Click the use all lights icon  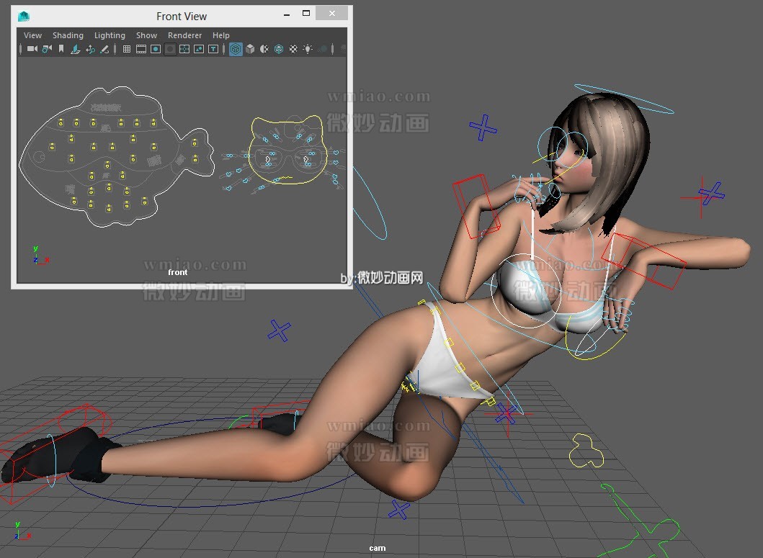(308, 49)
